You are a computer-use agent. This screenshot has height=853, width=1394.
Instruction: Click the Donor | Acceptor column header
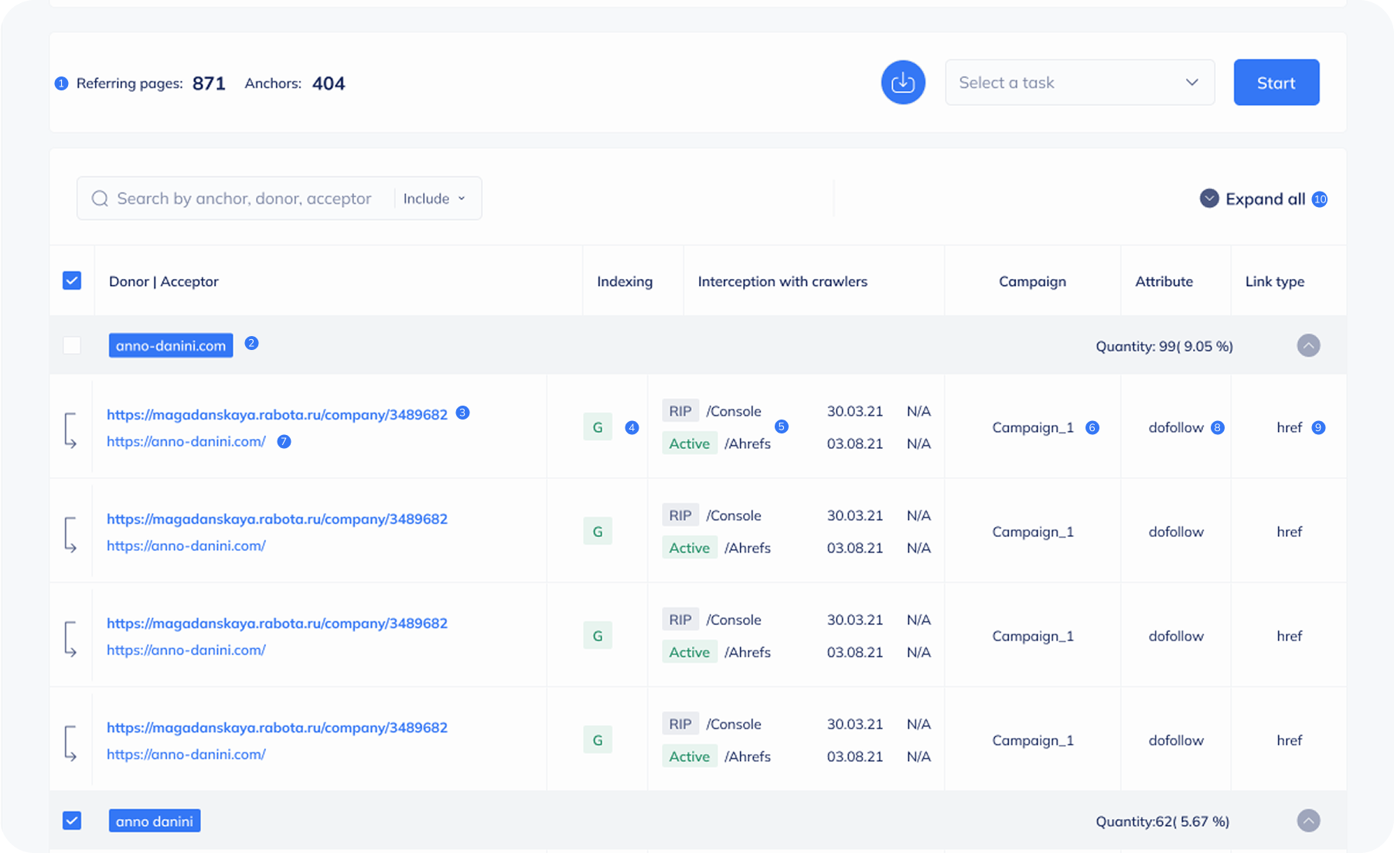coord(164,281)
